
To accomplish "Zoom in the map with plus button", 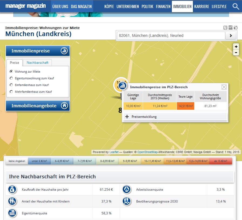I will pos(236,47).
